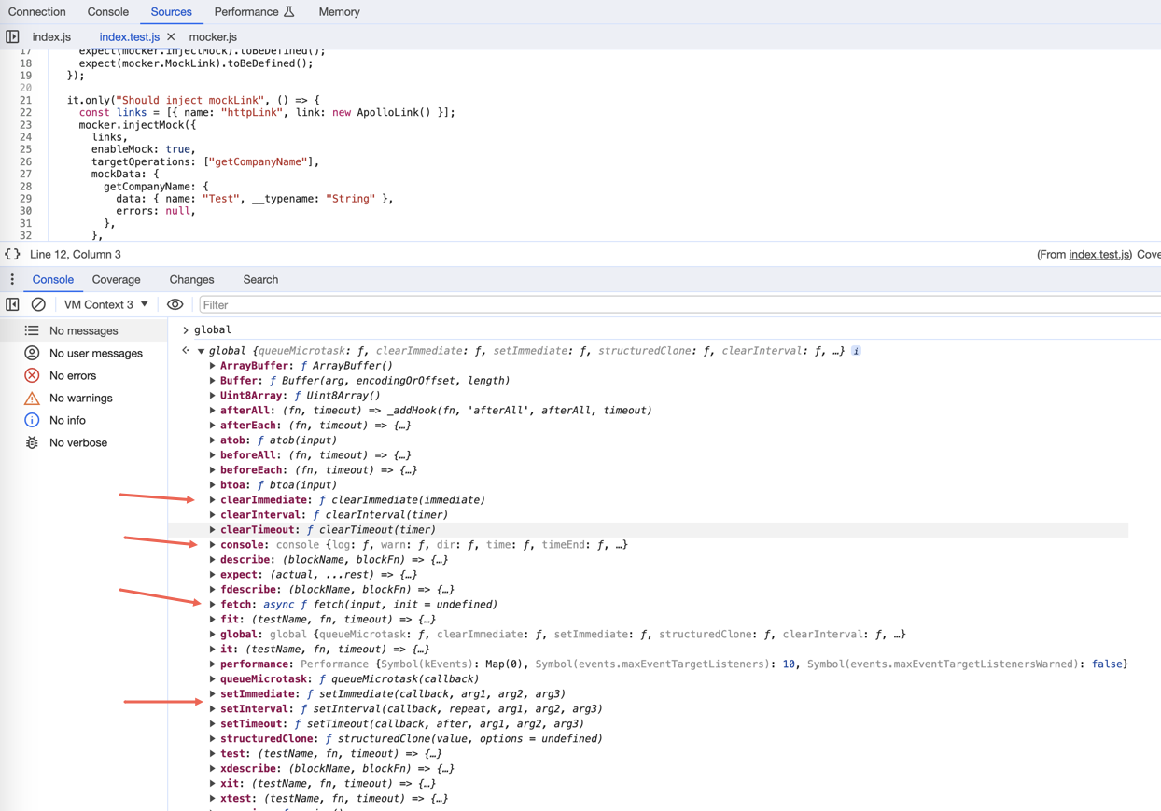Click the No warnings sidebar row
The height and width of the screenshot is (811, 1161).
tap(84, 398)
